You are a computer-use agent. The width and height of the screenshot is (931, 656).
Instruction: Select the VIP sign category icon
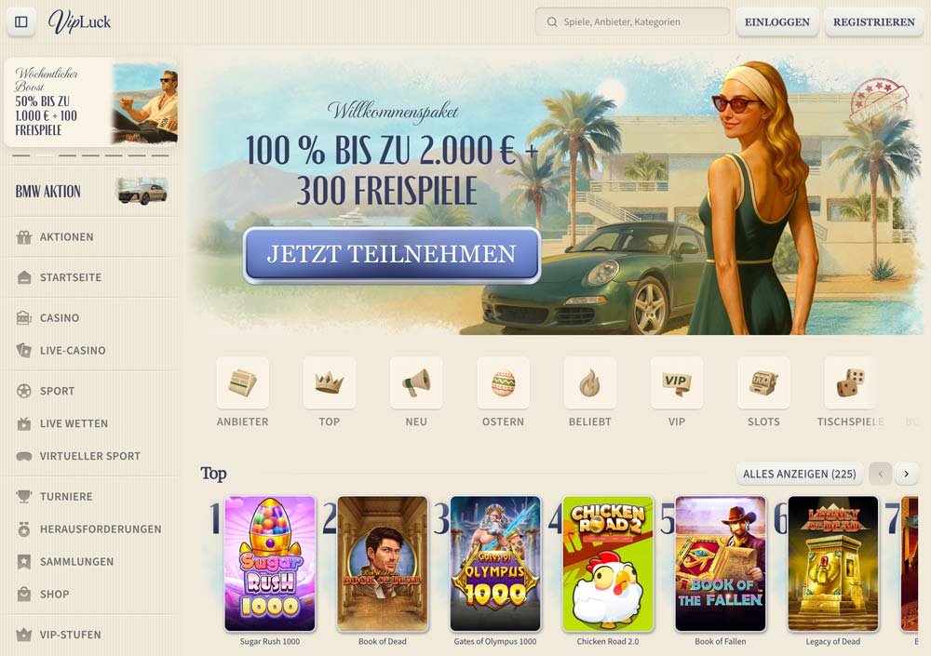(676, 383)
